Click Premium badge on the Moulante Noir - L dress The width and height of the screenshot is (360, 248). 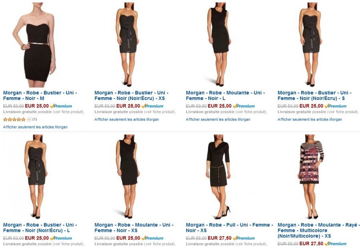pyautogui.click(x=244, y=106)
